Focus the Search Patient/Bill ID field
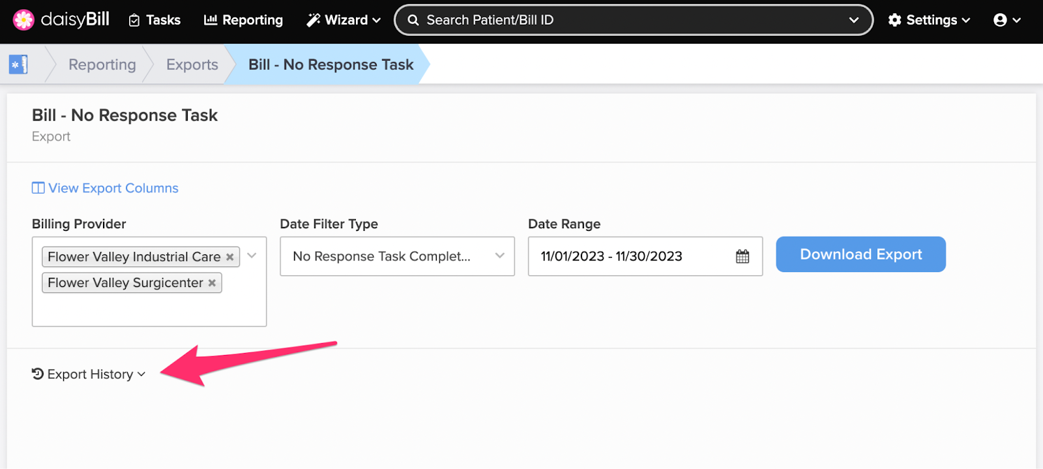Screen dimensions: 1043x469 [x=633, y=20]
